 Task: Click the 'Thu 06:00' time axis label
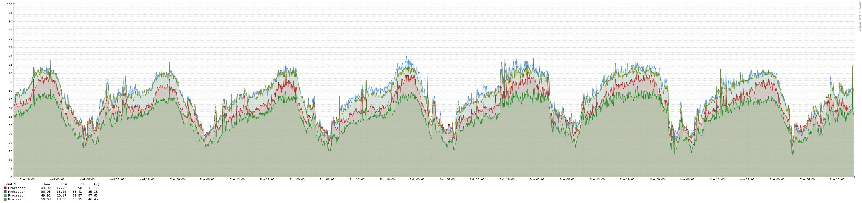point(207,180)
